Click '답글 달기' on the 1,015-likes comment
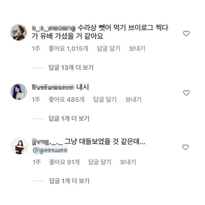Image resolution: width=205 pixels, height=205 pixels. (109, 49)
